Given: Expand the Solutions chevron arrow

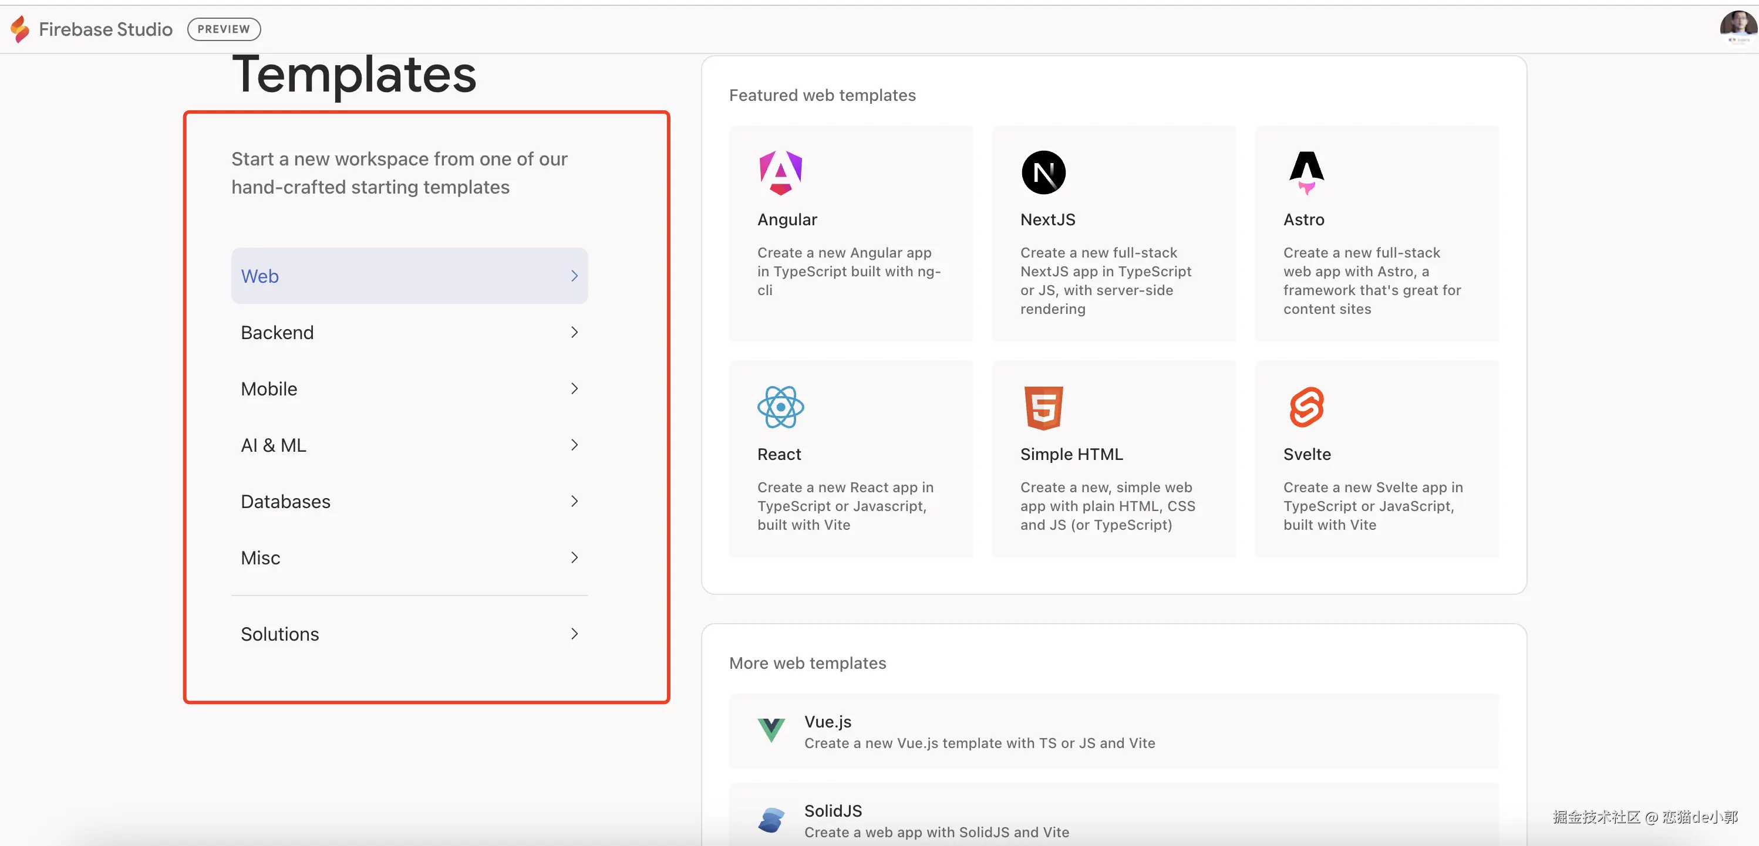Looking at the screenshot, I should (x=574, y=634).
